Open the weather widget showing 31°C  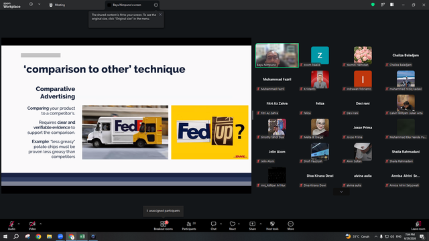[x=357, y=236]
